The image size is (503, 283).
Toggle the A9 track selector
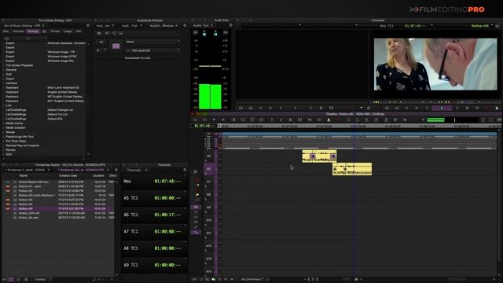208,208
